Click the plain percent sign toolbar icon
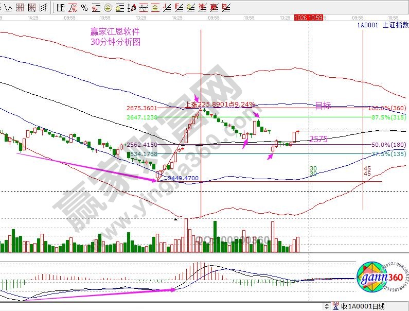Image resolution: width=409 pixels, height=311 pixels. click(x=85, y=7)
